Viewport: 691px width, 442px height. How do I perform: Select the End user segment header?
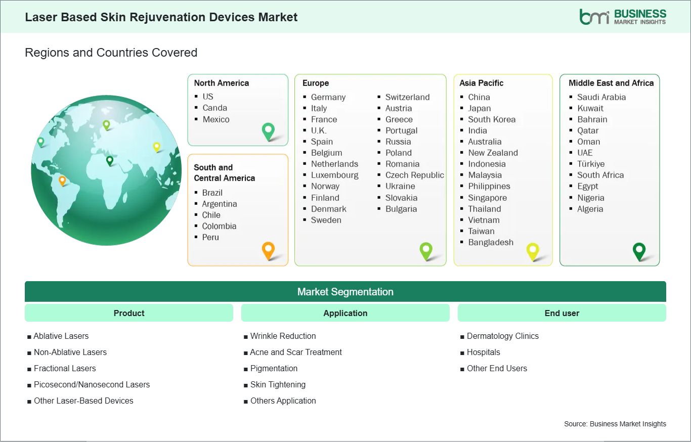pyautogui.click(x=562, y=313)
